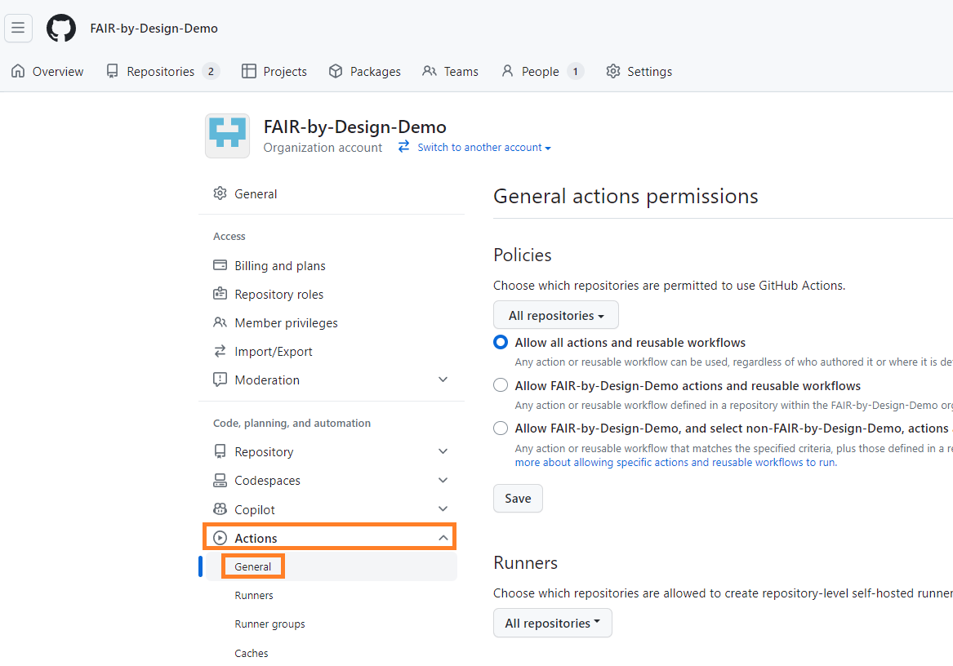Image resolution: width=953 pixels, height=666 pixels.
Task: Switch to the Teams tab
Action: (x=460, y=71)
